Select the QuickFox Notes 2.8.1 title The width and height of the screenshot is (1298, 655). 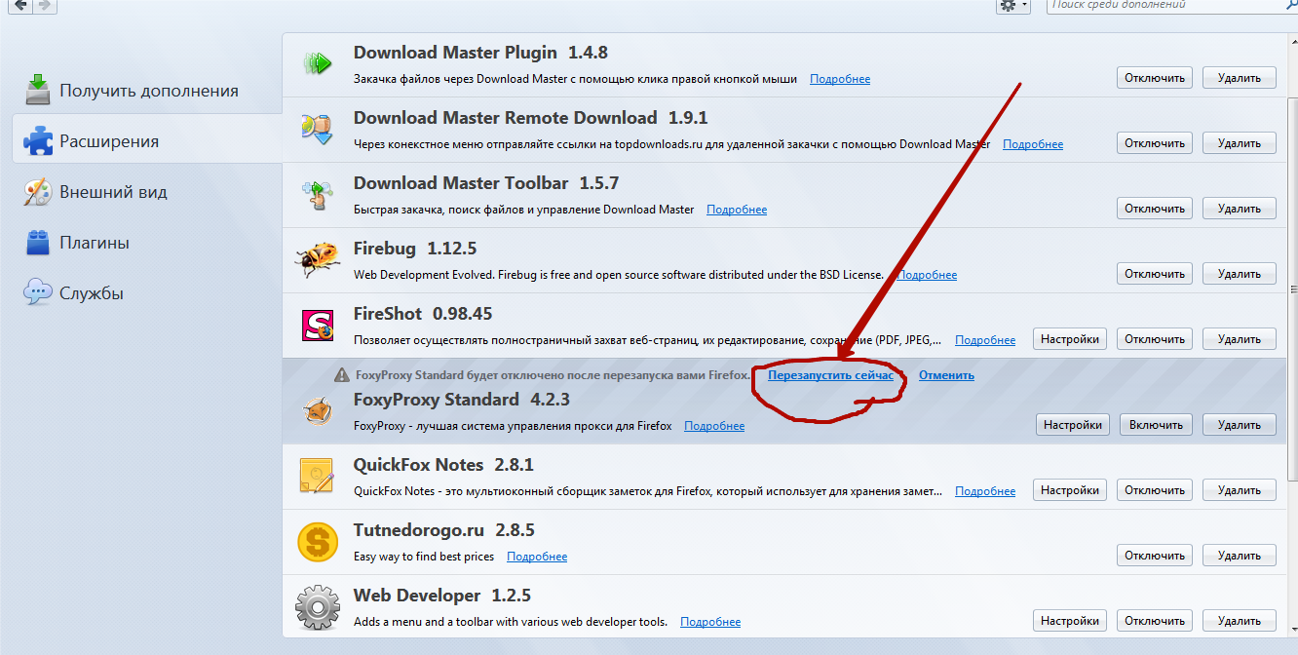[443, 465]
